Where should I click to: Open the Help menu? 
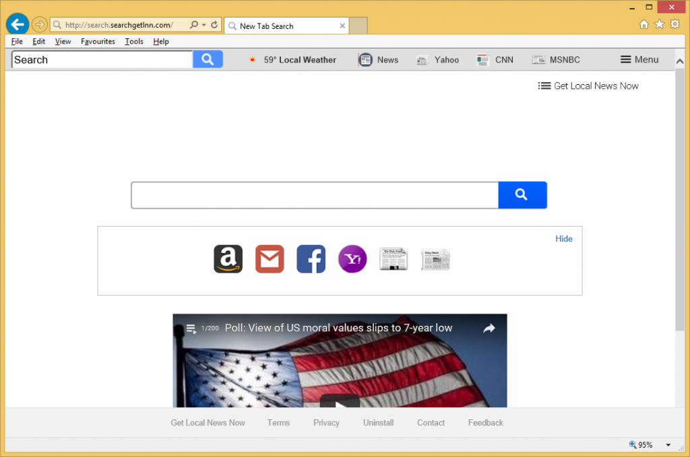click(161, 41)
